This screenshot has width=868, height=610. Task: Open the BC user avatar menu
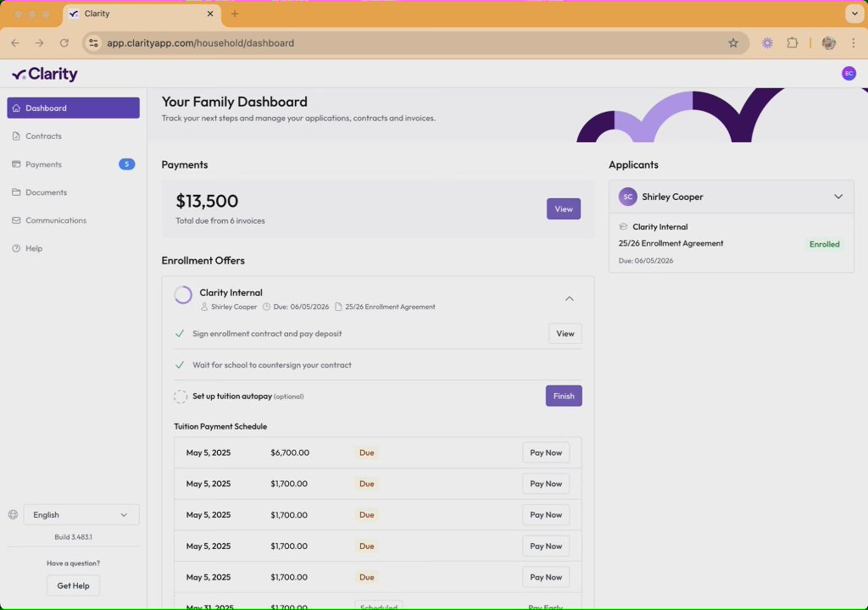pos(849,73)
